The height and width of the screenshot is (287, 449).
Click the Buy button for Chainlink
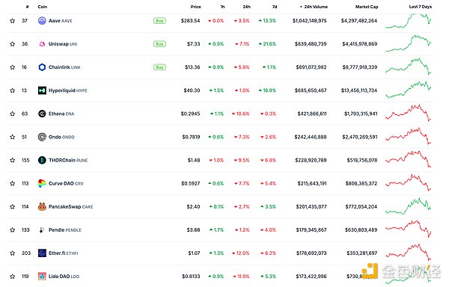click(x=159, y=67)
